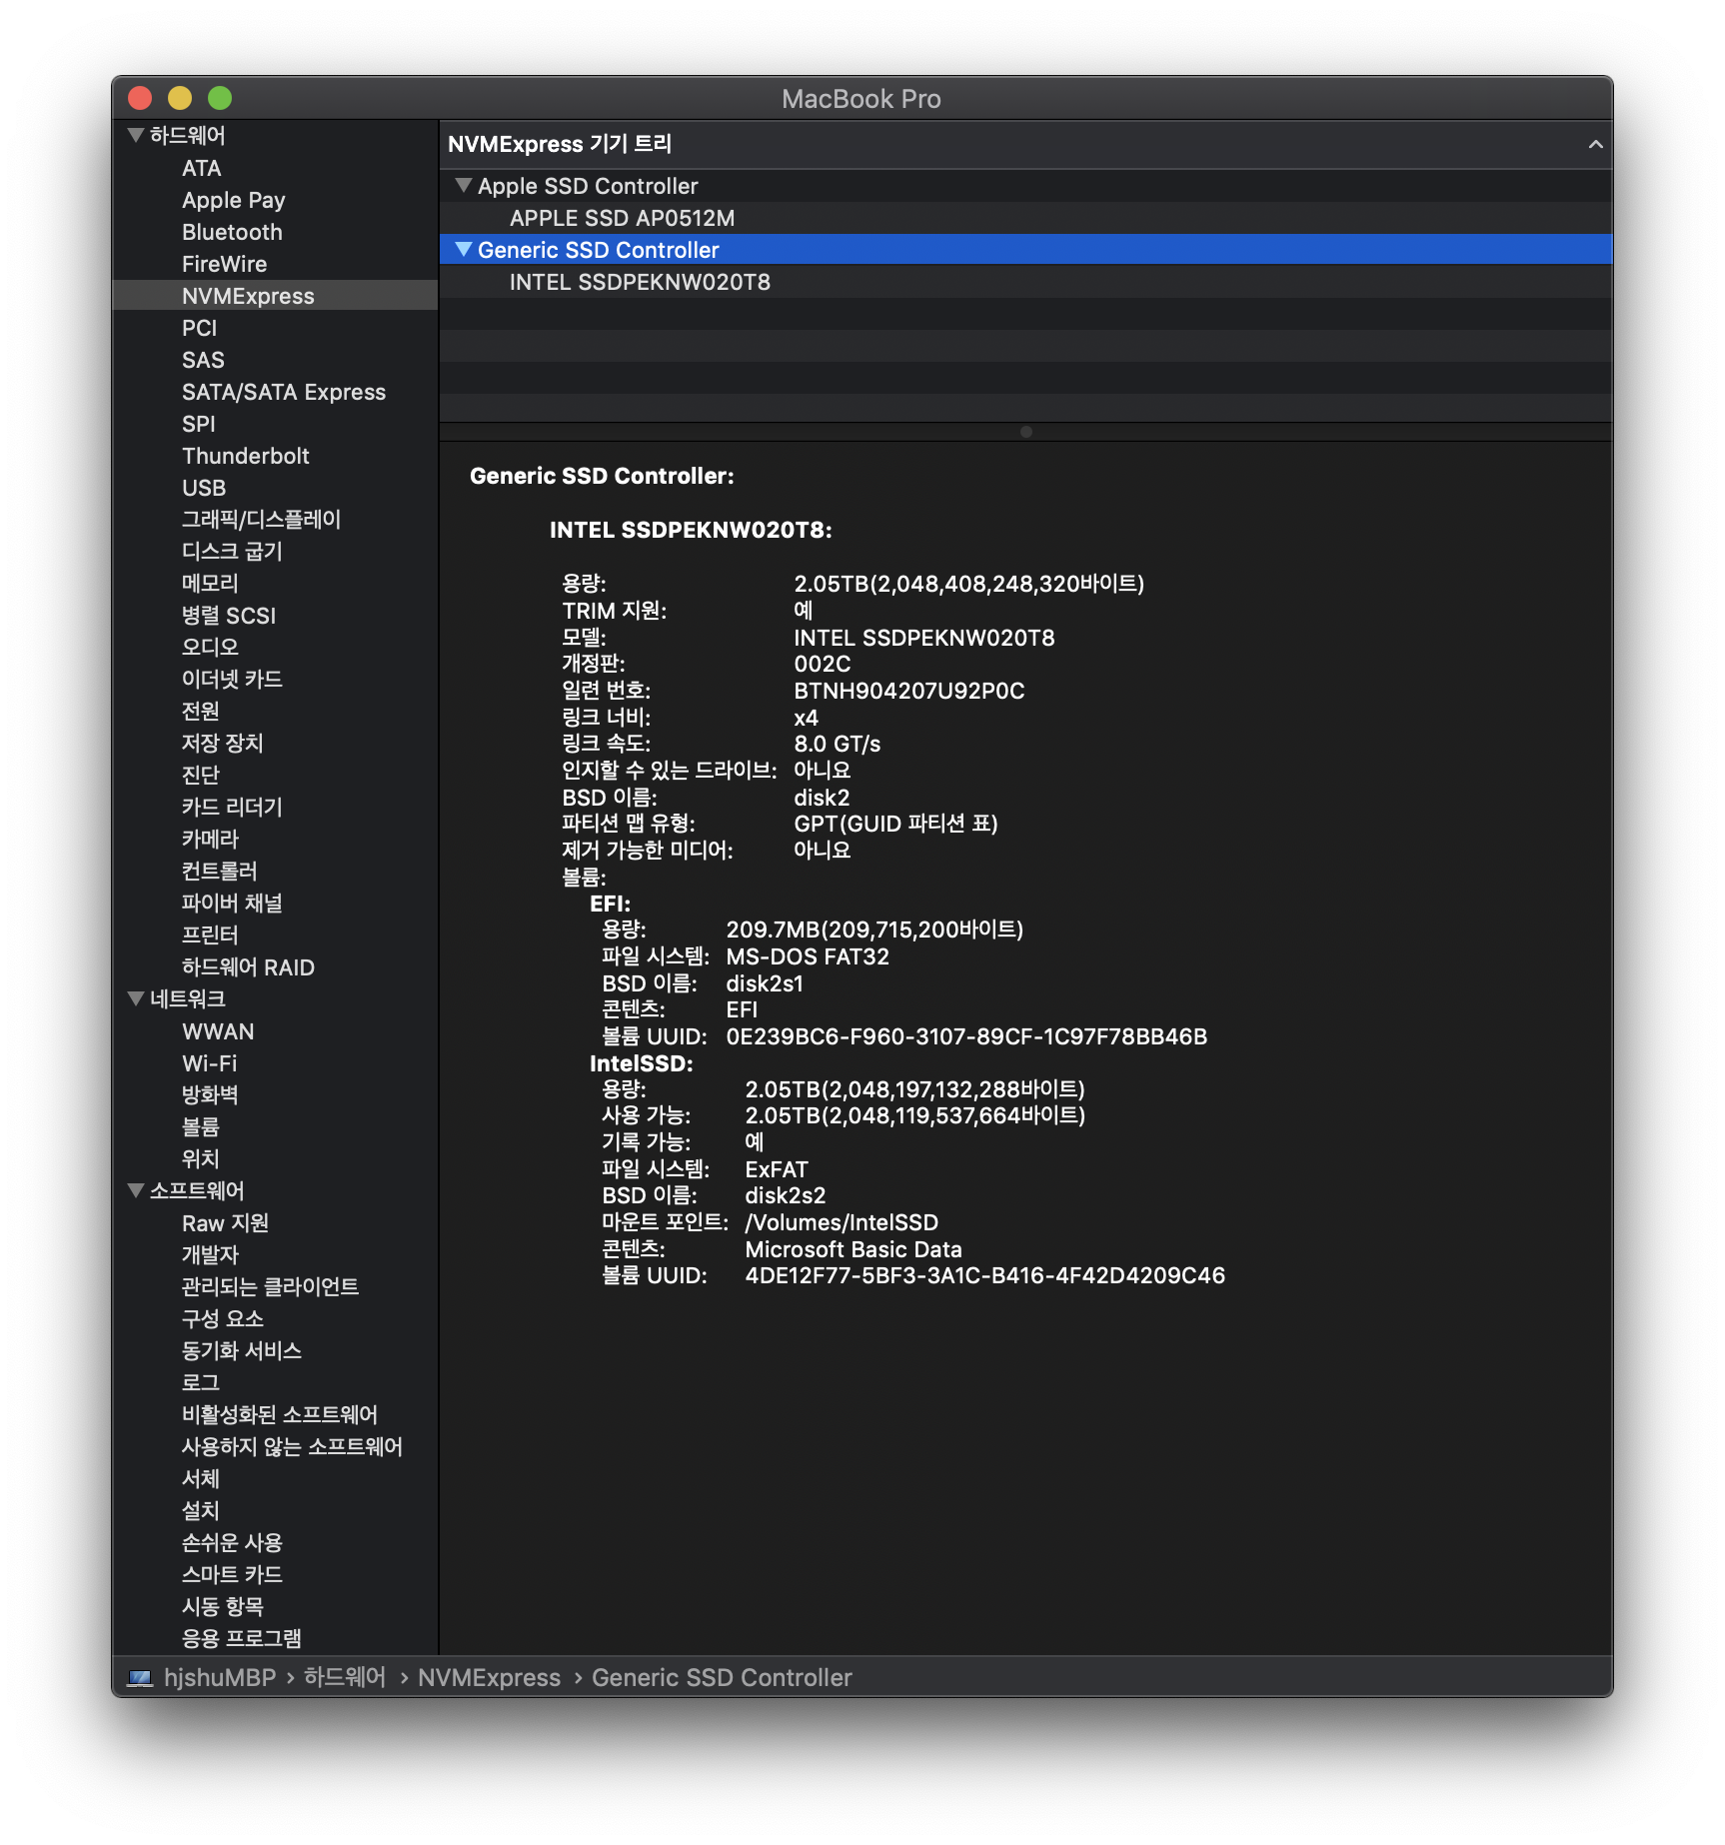Image resolution: width=1725 pixels, height=1845 pixels.
Task: Open 오디오 section
Action: pyautogui.click(x=210, y=648)
